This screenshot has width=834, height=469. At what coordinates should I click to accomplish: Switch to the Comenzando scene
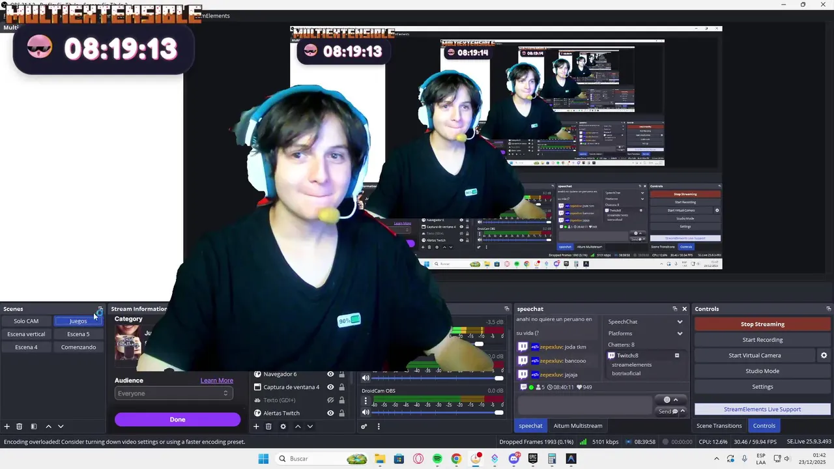coord(78,347)
